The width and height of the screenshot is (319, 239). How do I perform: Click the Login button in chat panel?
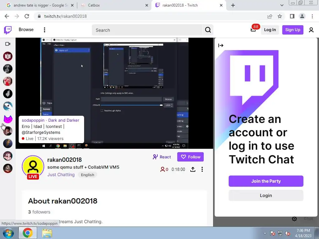tap(266, 195)
